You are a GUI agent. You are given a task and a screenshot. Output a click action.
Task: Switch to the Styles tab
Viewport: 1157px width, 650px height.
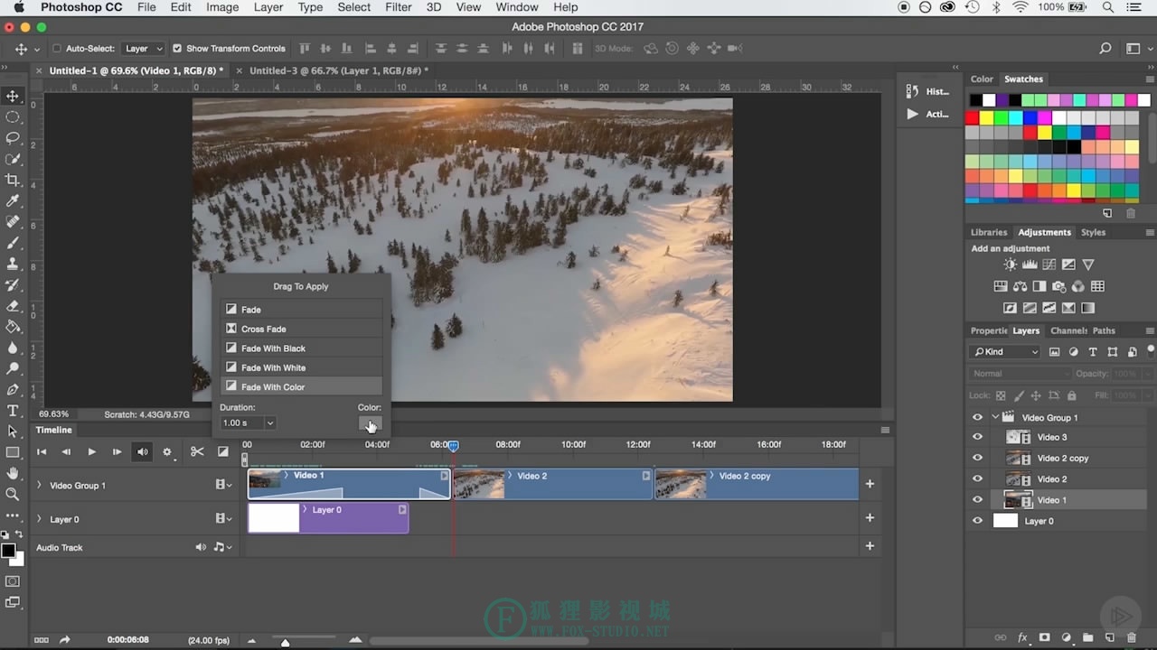(x=1093, y=232)
